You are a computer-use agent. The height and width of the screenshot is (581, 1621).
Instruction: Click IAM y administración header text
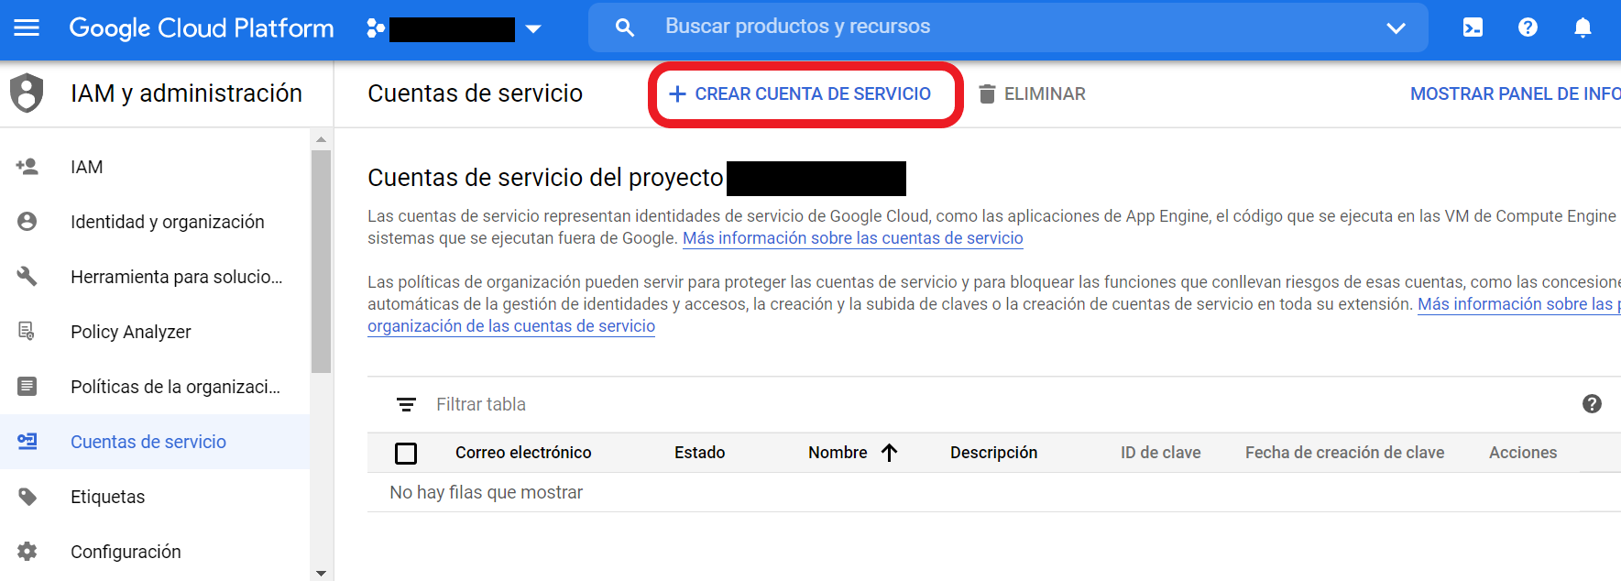(186, 93)
